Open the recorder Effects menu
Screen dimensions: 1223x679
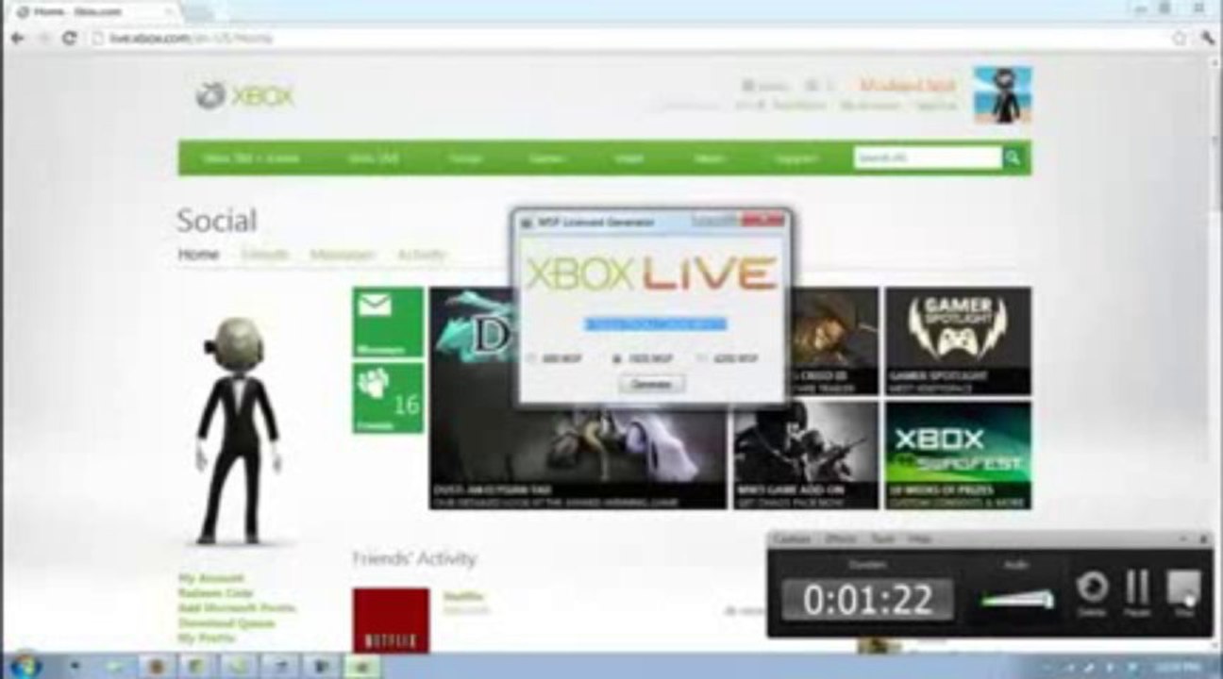840,538
